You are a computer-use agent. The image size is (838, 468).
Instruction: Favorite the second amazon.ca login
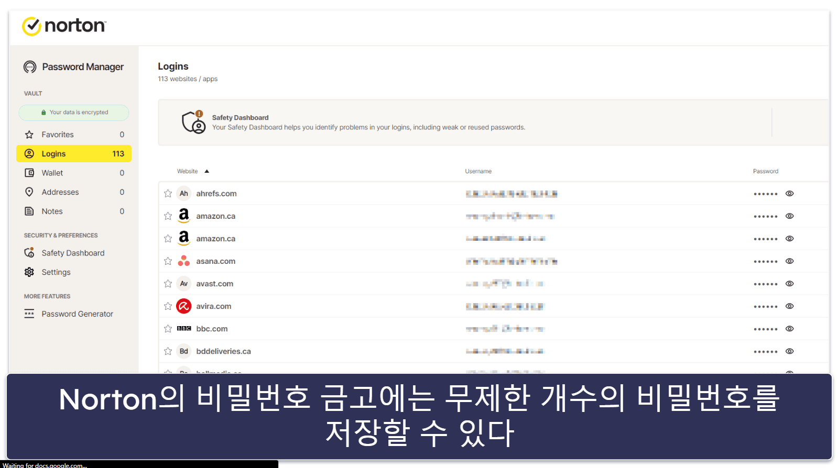(168, 239)
